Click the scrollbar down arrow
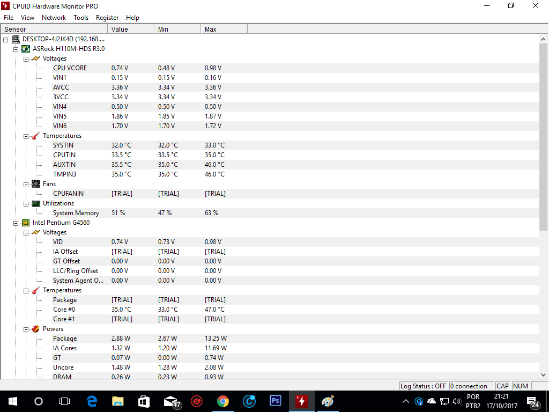Viewport: 549px width, 412px height. [x=544, y=374]
